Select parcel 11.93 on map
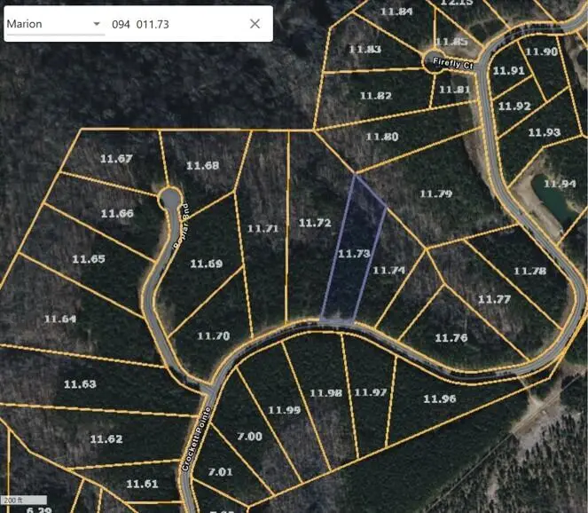Viewport: 588px width, 513px height. (545, 132)
